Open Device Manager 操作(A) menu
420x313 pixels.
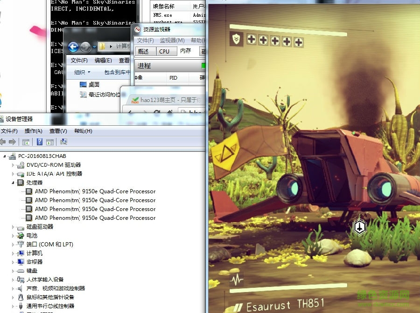(x=33, y=131)
